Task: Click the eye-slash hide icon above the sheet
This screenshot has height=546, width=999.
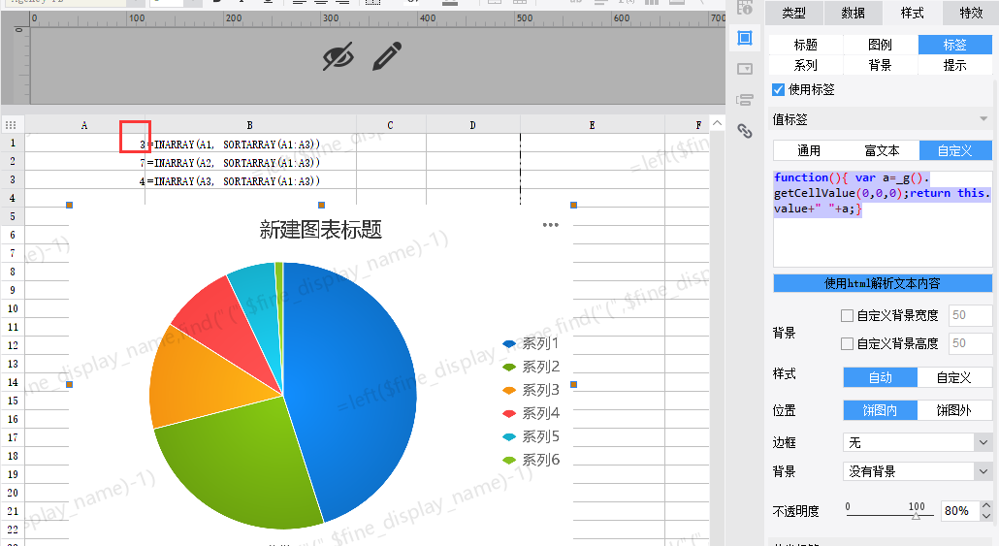Action: (338, 56)
